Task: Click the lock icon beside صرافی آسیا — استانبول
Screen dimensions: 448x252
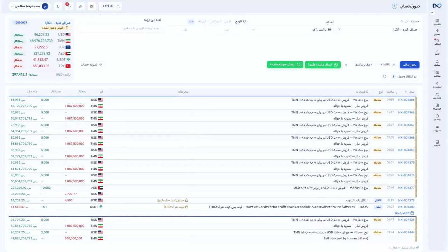Action: tap(186, 200)
